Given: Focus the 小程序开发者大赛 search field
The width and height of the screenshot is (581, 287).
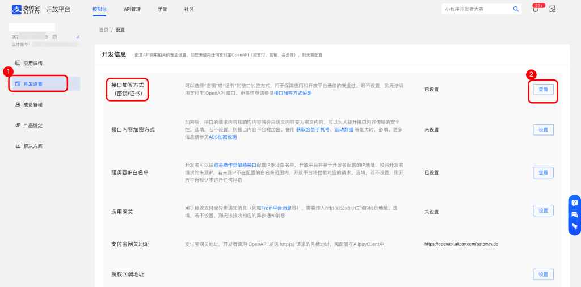Looking at the screenshot, I should pyautogui.click(x=477, y=9).
